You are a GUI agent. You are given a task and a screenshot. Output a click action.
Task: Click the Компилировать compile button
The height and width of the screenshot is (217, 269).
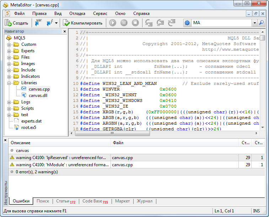pyautogui.click(x=83, y=23)
